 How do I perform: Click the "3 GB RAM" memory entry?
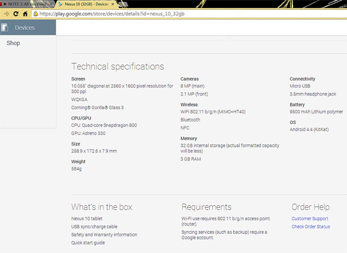pyautogui.click(x=191, y=159)
